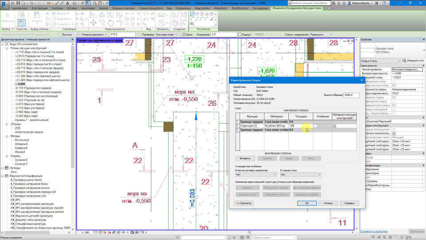426x240 pixels.
Task: Click the Вставить button in assembly dialog
Action: pos(245,158)
